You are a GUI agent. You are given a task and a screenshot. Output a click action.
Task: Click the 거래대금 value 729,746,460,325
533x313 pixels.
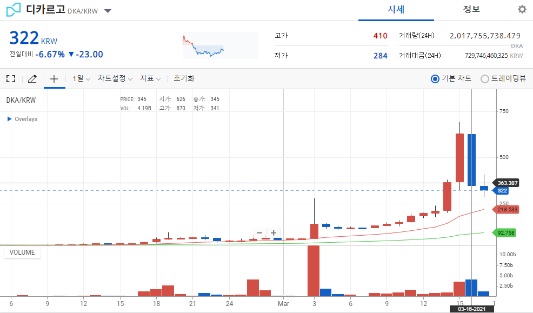coord(486,55)
